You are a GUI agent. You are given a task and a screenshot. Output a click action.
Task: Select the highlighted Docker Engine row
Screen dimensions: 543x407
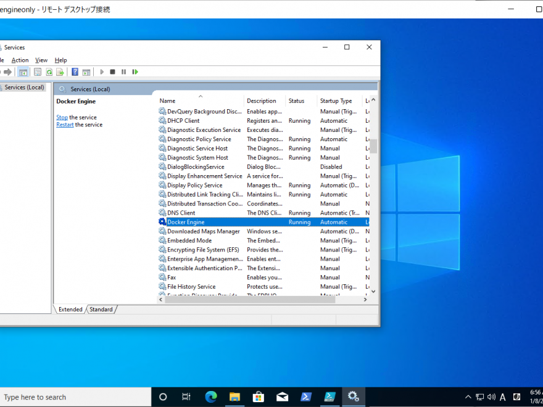(263, 222)
